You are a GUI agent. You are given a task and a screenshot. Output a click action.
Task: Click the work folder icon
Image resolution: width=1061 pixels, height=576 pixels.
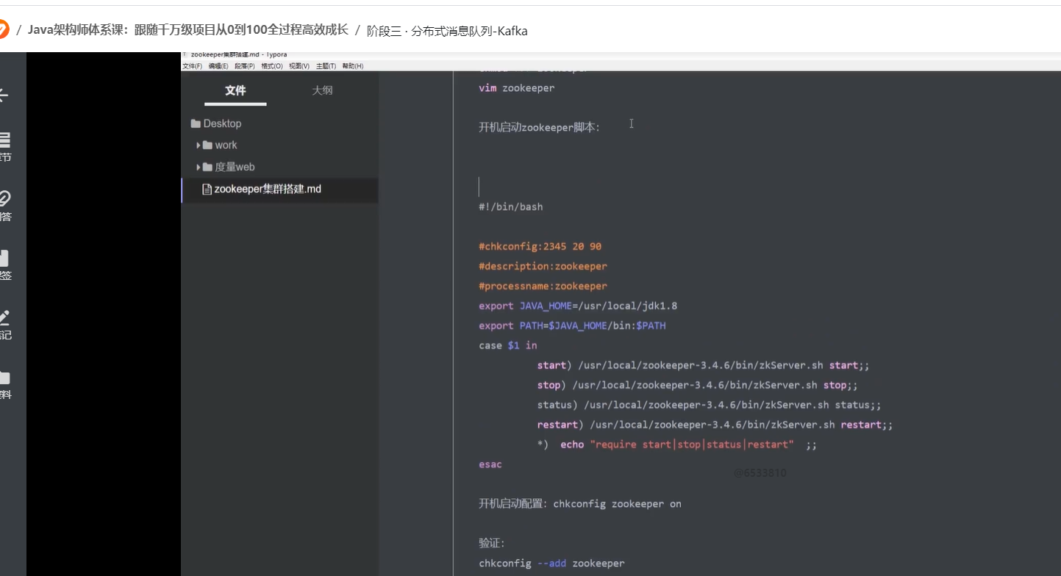click(x=207, y=145)
